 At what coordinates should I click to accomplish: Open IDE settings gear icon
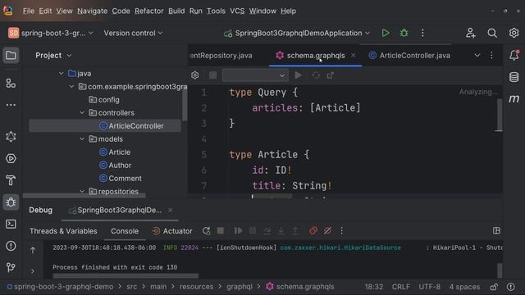pos(514,33)
